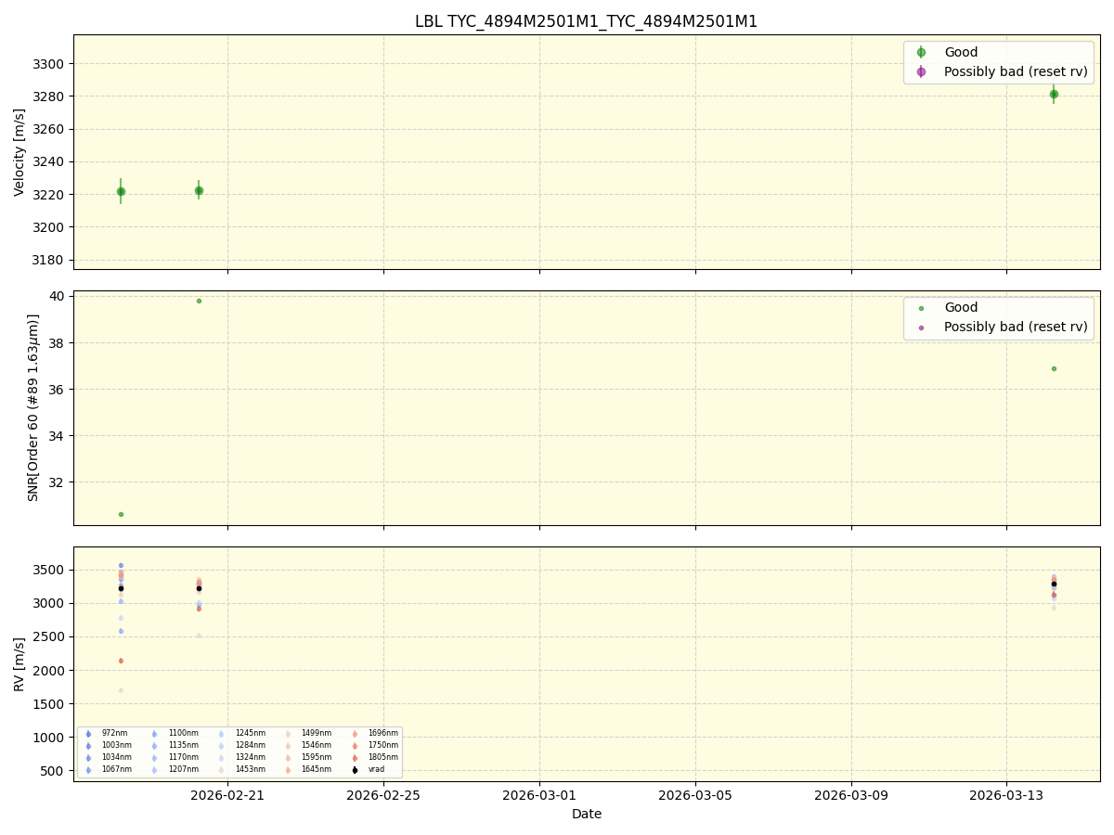Image resolution: width=1114 pixels, height=835 pixels.
Task: Click the 1499nm marker in the RV legend
Action: click(288, 734)
